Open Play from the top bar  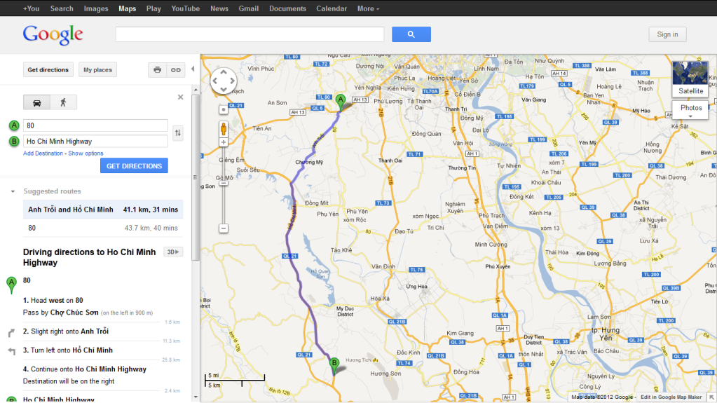[153, 8]
